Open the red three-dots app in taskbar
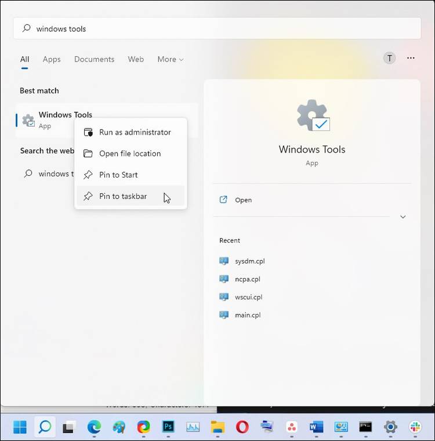The height and width of the screenshot is (441, 435). [292, 427]
